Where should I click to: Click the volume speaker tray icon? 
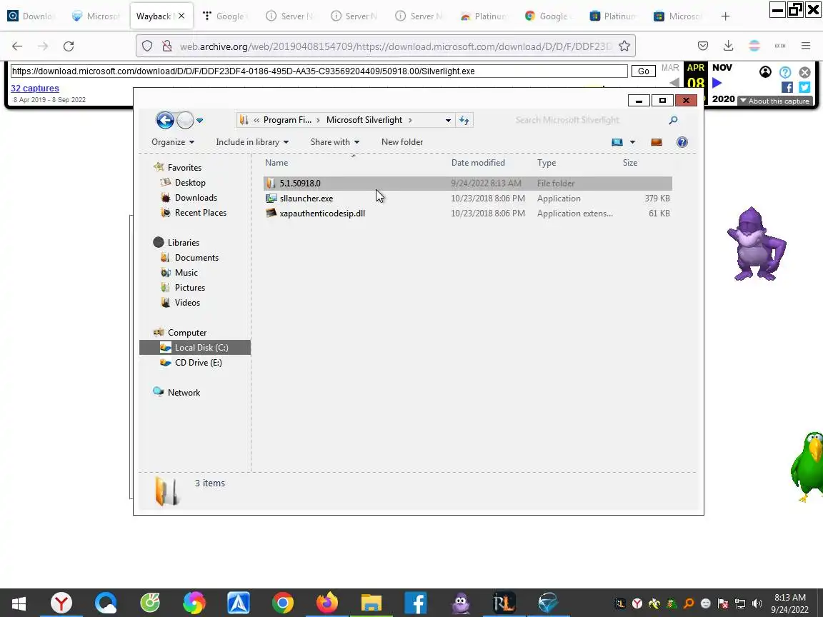(757, 604)
